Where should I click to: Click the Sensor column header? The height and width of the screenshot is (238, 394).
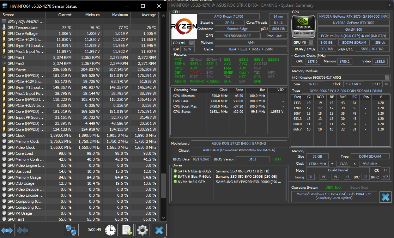pyautogui.click(x=23, y=15)
